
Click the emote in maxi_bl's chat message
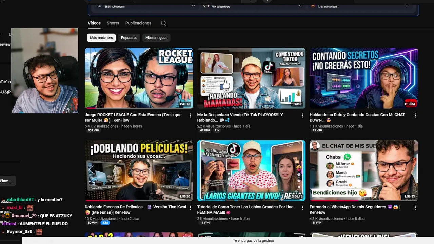click(x=30, y=208)
